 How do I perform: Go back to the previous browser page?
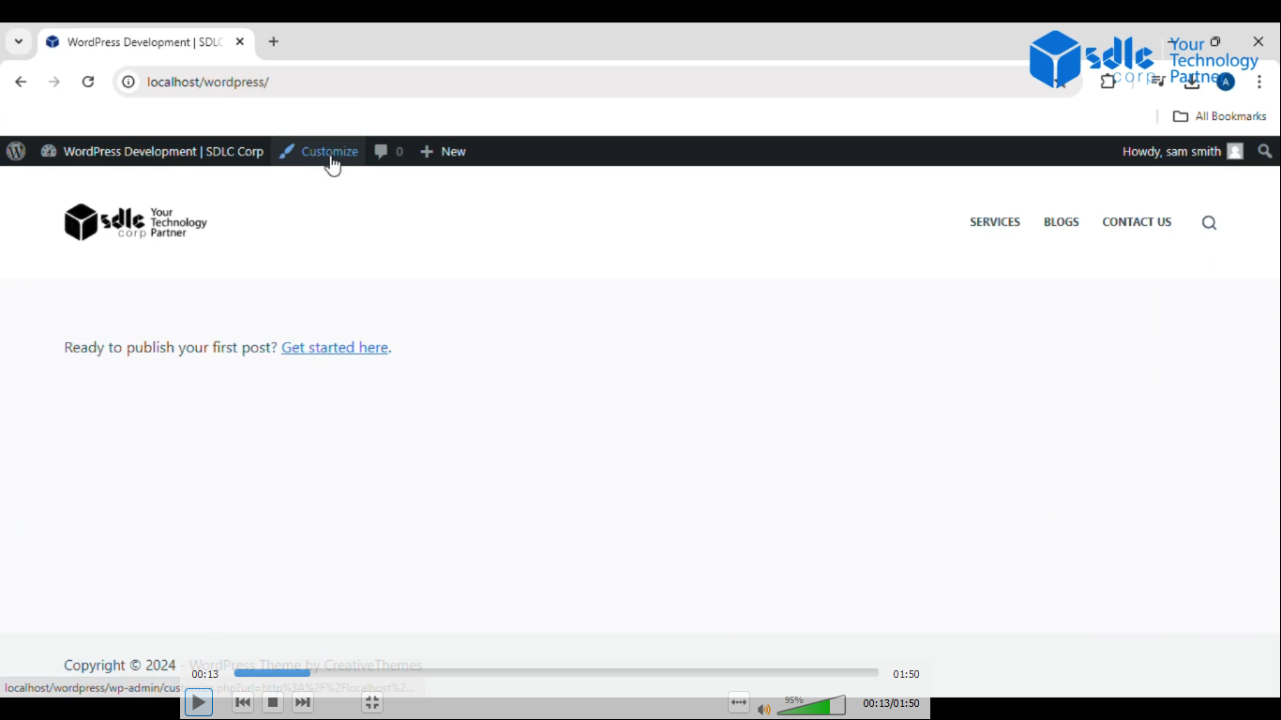pos(21,82)
